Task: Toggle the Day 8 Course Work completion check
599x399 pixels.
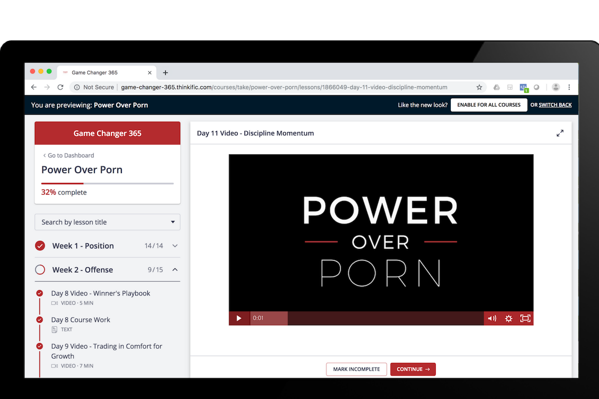Action: [39, 320]
